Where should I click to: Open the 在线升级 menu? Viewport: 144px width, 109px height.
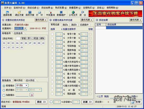click(19, 8)
